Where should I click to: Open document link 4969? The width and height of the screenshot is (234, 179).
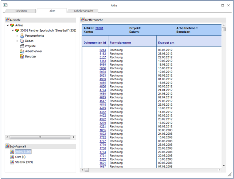[102, 79]
